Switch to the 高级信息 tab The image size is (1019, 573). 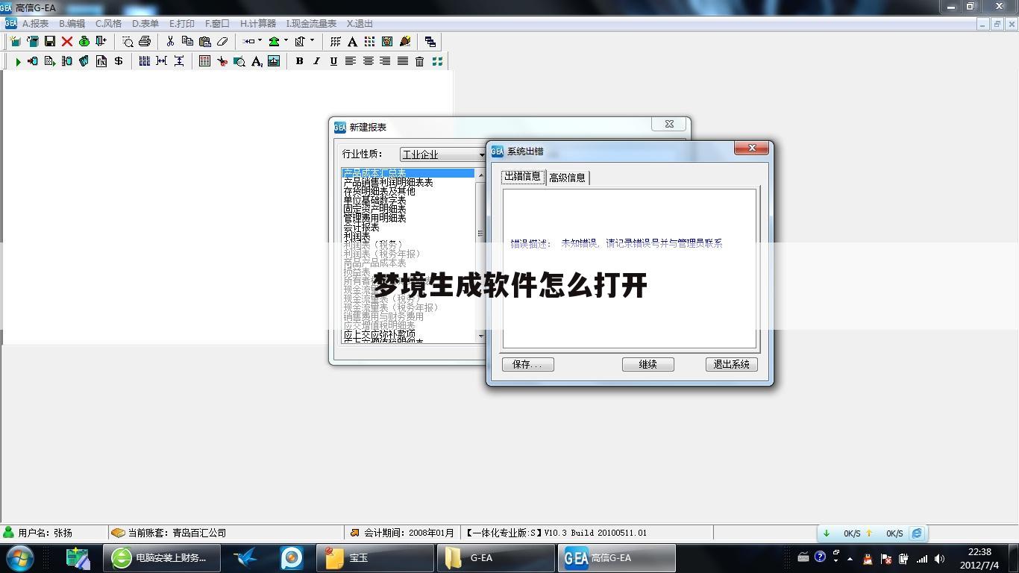point(568,178)
